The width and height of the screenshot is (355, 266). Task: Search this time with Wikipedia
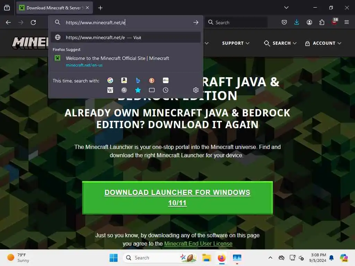pos(110,90)
